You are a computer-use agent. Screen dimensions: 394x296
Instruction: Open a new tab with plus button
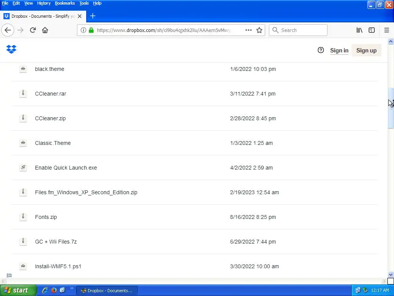tap(93, 16)
